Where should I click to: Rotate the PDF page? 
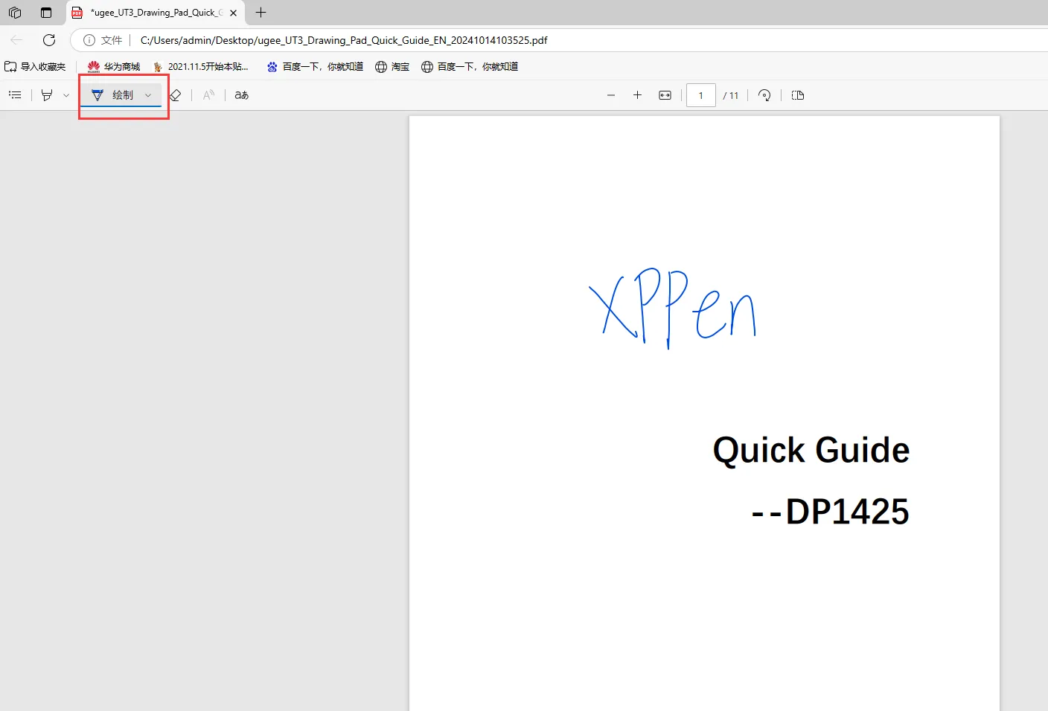pos(764,95)
